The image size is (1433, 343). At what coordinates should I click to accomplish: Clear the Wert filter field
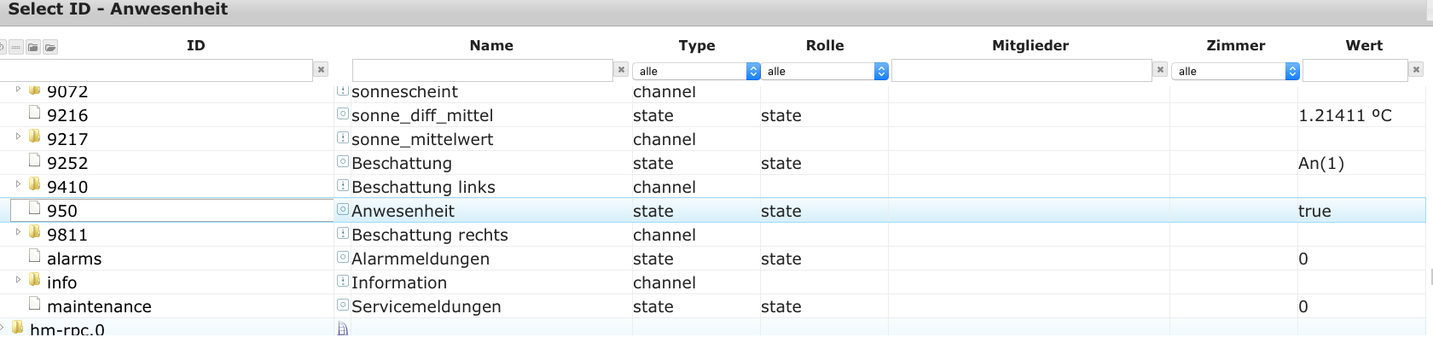(1416, 70)
